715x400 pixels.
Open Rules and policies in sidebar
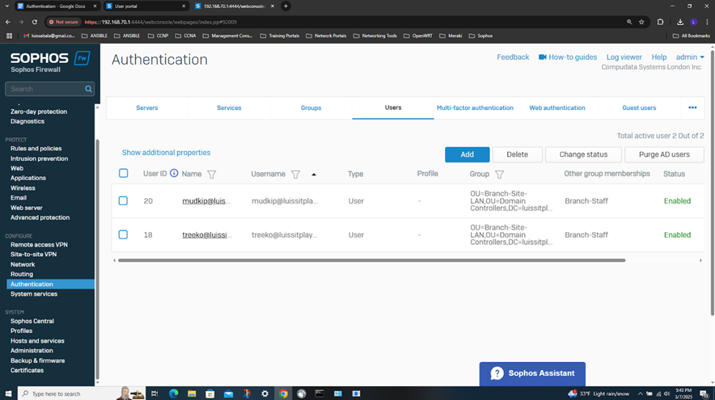click(x=36, y=148)
